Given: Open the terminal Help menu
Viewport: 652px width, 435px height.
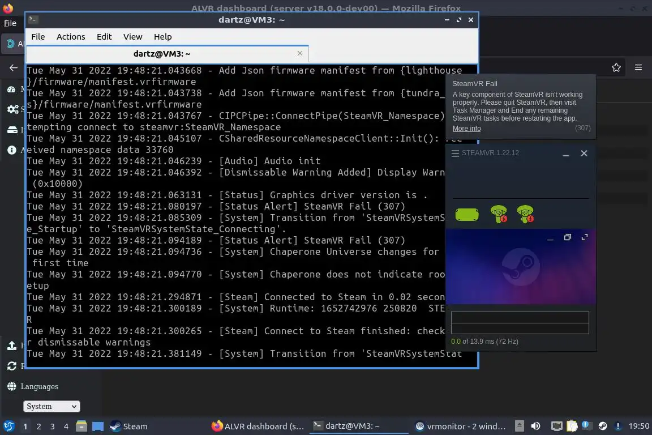Looking at the screenshot, I should (162, 37).
